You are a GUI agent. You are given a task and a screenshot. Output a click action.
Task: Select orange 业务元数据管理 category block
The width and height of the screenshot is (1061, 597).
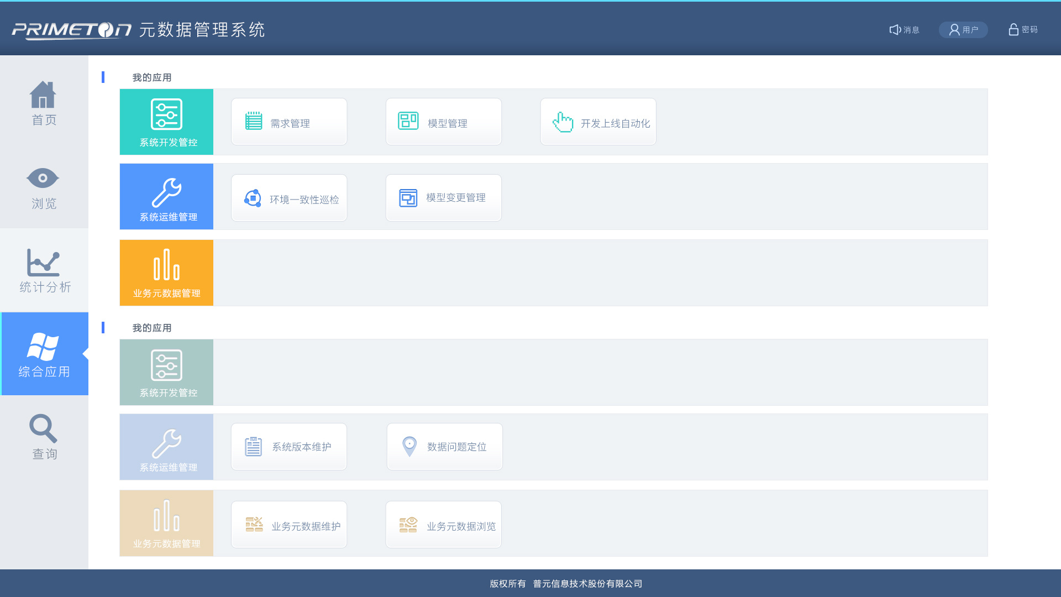166,273
